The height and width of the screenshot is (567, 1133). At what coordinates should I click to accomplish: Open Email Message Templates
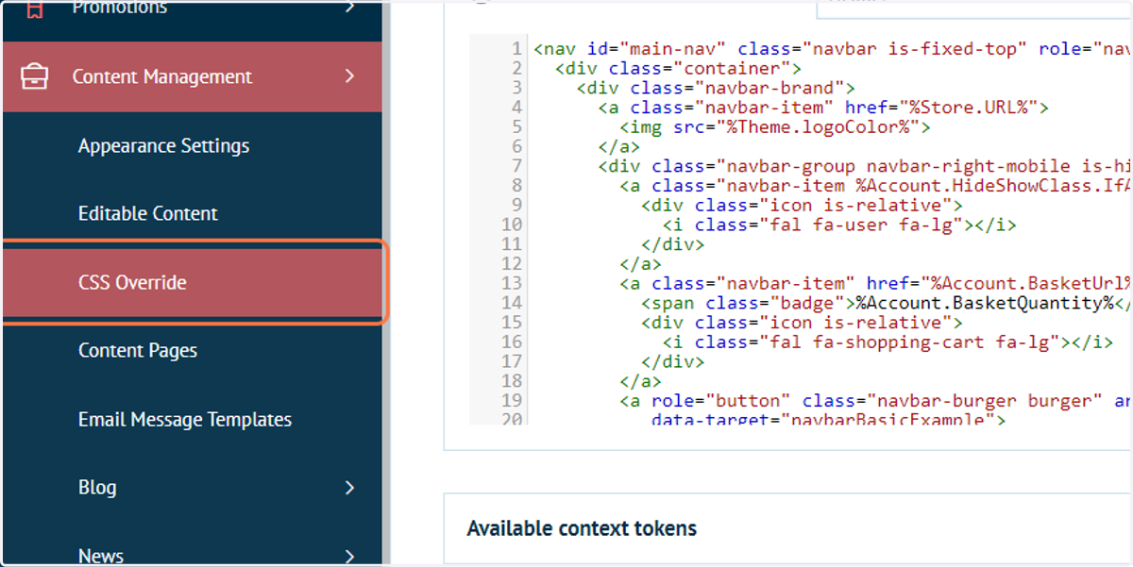[x=185, y=420]
